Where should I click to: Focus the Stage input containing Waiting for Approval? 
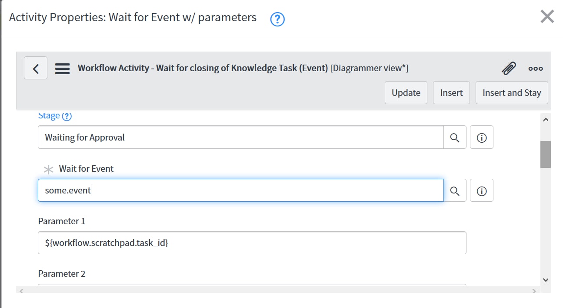click(x=240, y=137)
